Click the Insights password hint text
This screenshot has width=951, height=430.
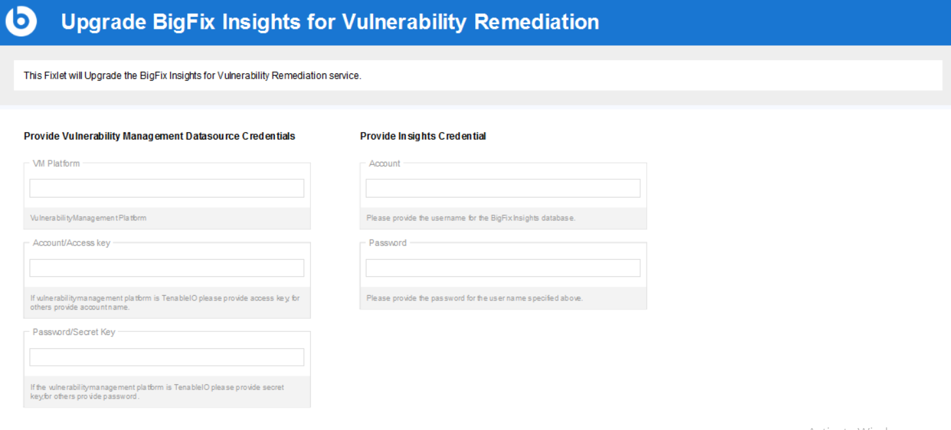(x=475, y=298)
